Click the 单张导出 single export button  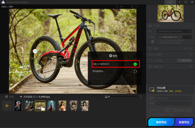click(x=161, y=122)
